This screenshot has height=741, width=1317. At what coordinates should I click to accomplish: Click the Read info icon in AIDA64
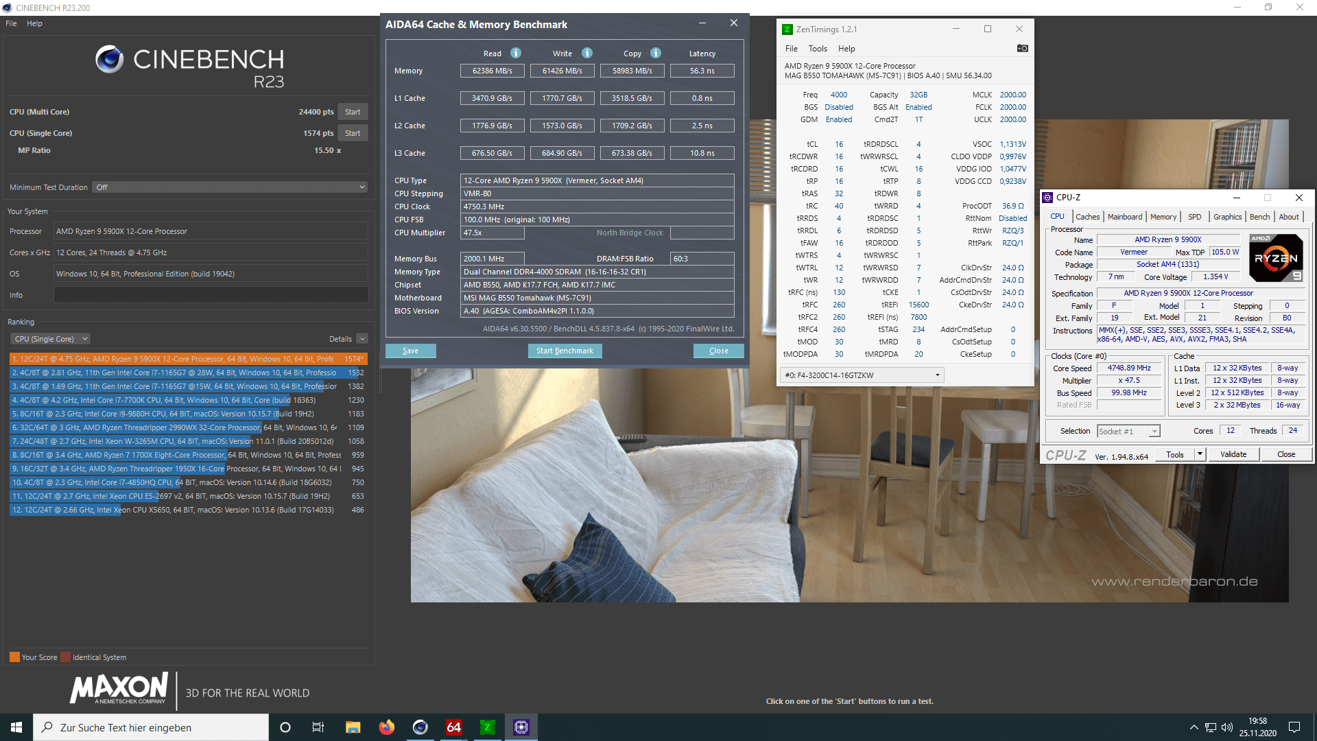pyautogui.click(x=516, y=54)
